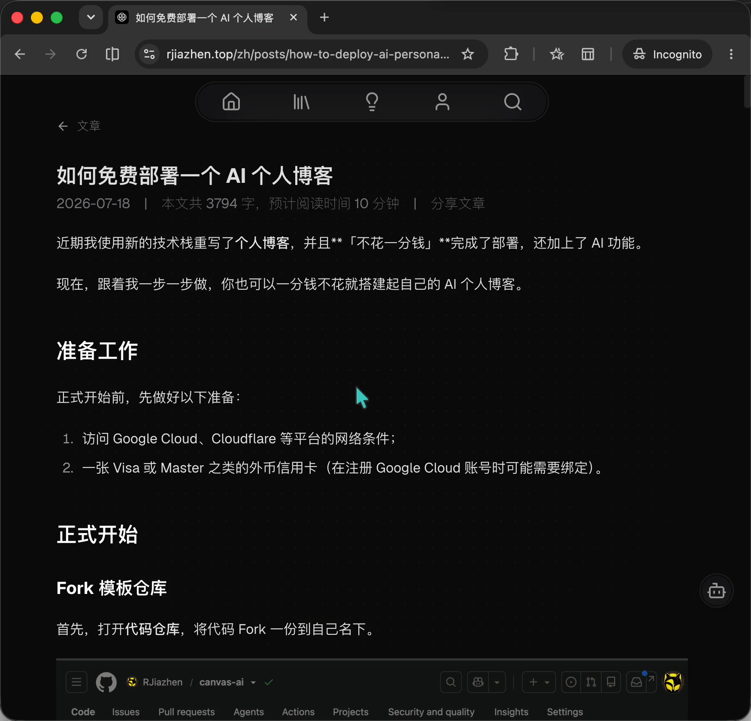Click the Fork 模板仓库 heading
The width and height of the screenshot is (751, 721).
click(112, 588)
